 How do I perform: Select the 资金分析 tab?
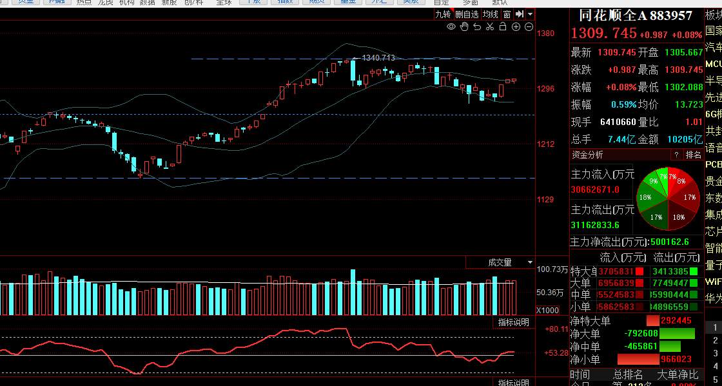tap(587, 155)
